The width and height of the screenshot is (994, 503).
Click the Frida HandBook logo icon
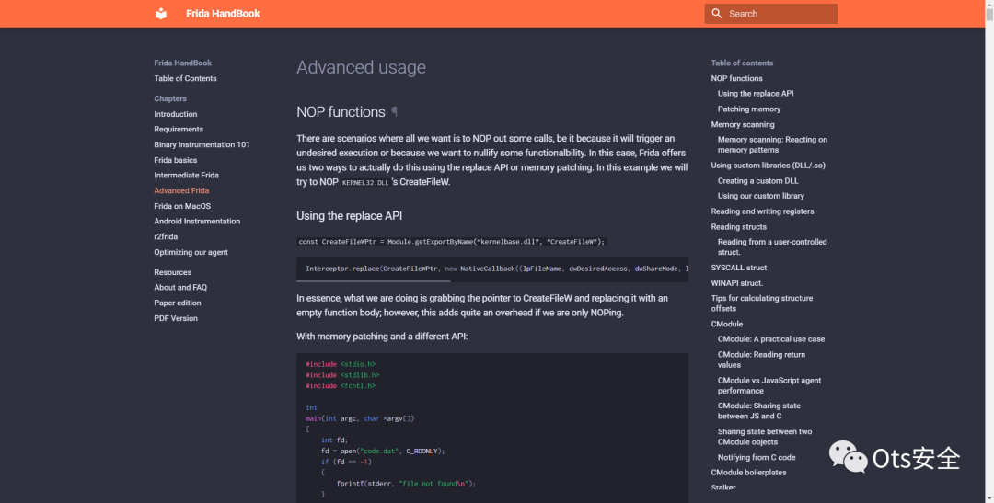click(162, 14)
